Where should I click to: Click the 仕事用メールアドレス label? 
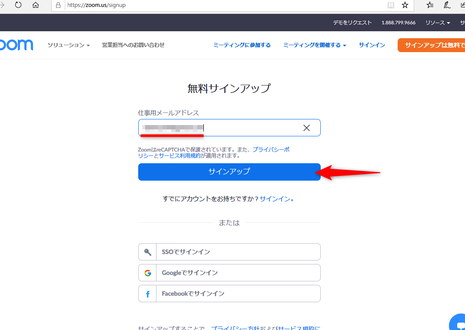169,113
